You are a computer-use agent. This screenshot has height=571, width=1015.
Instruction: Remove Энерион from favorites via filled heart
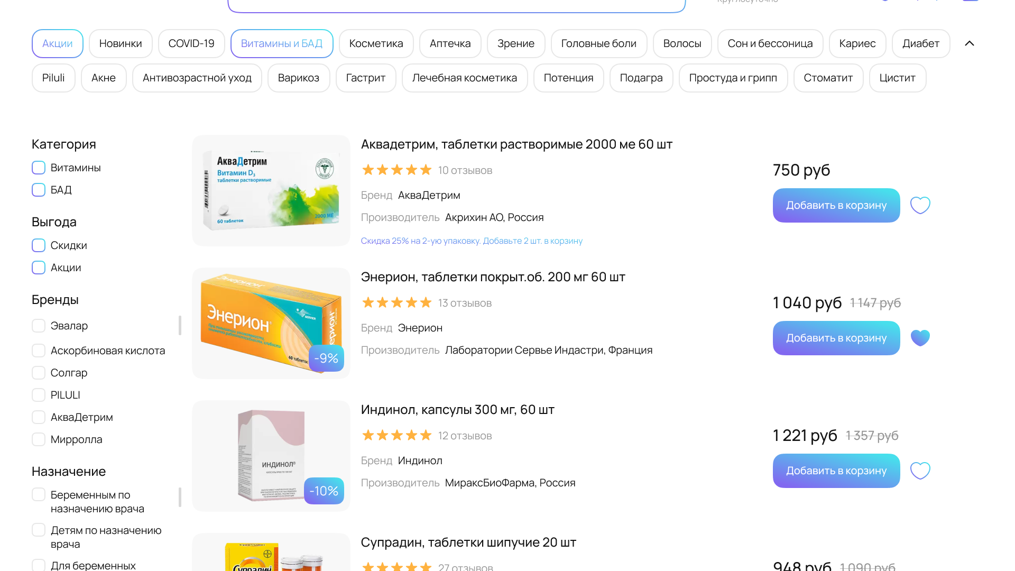click(920, 338)
